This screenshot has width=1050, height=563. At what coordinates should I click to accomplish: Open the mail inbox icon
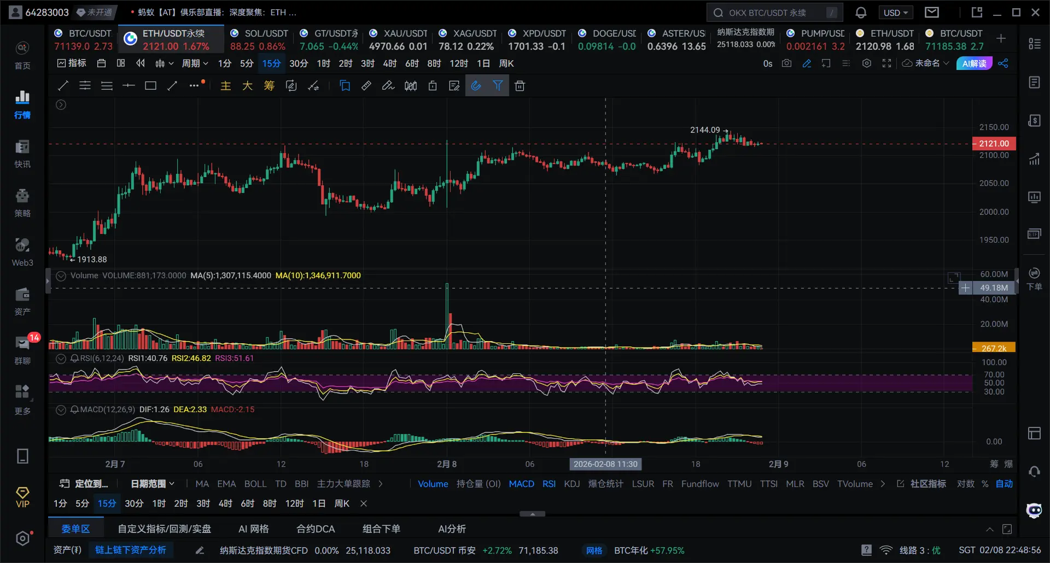[932, 12]
